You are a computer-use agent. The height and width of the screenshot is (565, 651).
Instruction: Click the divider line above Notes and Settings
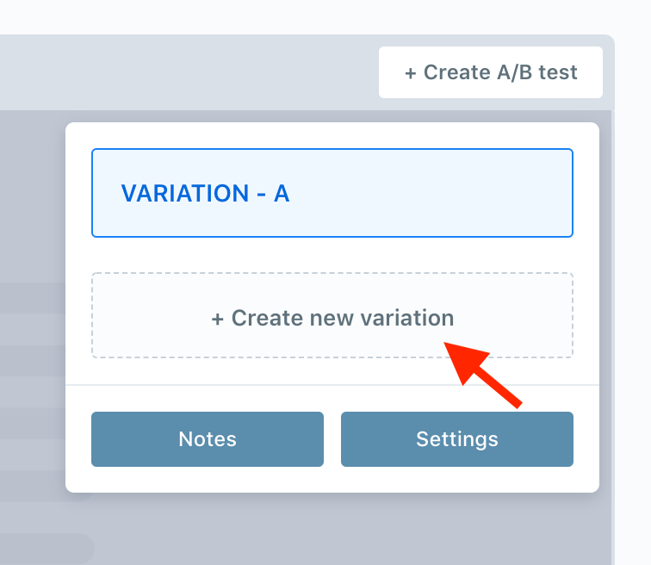[x=332, y=385]
